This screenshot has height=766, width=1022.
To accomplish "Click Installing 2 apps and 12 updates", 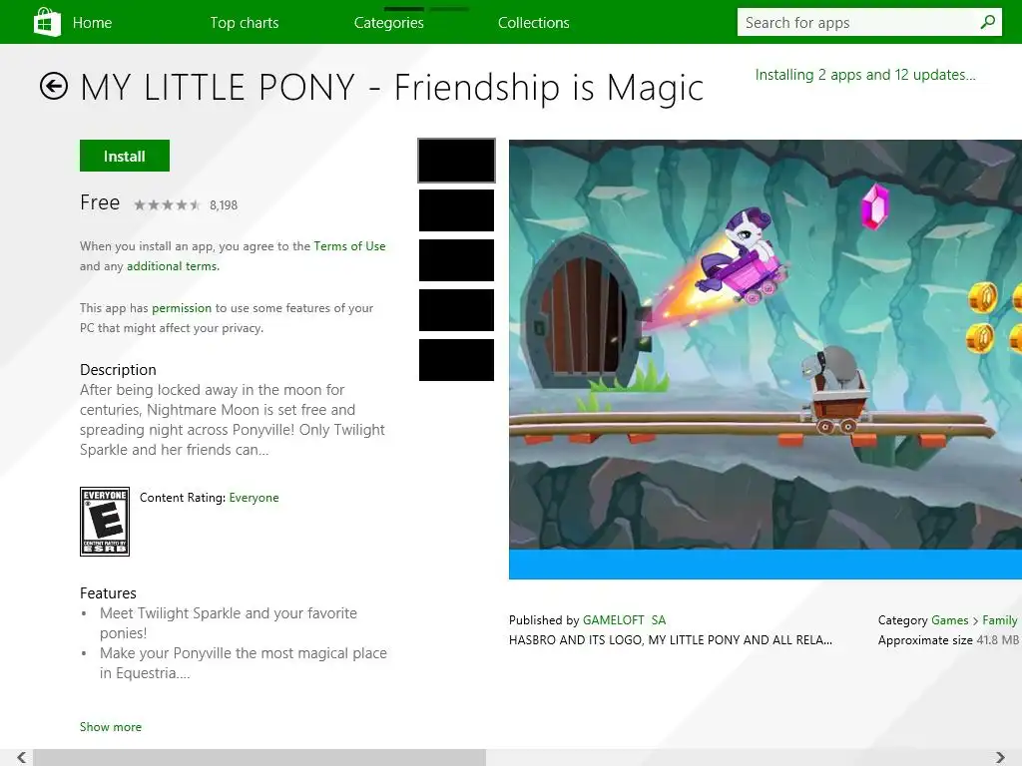I will (x=865, y=75).
